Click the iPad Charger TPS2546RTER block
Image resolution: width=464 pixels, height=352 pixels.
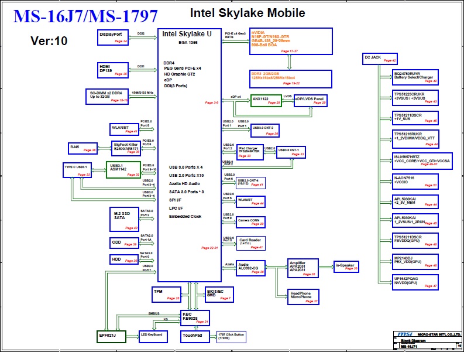[x=250, y=152]
